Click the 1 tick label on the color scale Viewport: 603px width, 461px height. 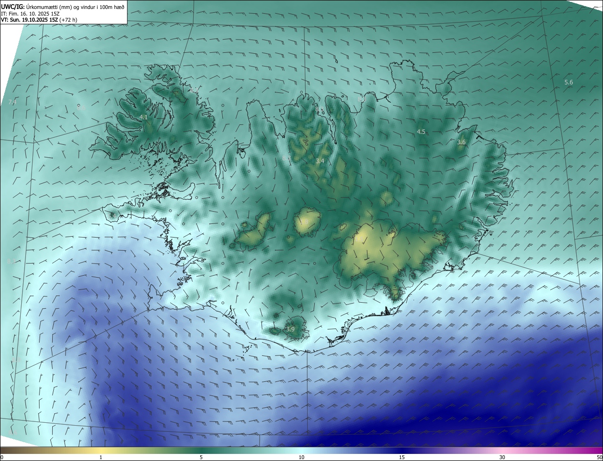(x=101, y=457)
